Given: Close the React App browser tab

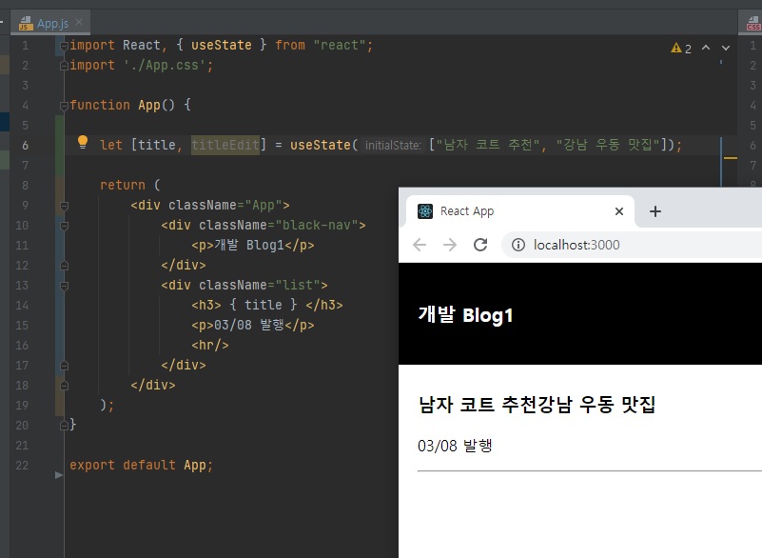Looking at the screenshot, I should (619, 211).
